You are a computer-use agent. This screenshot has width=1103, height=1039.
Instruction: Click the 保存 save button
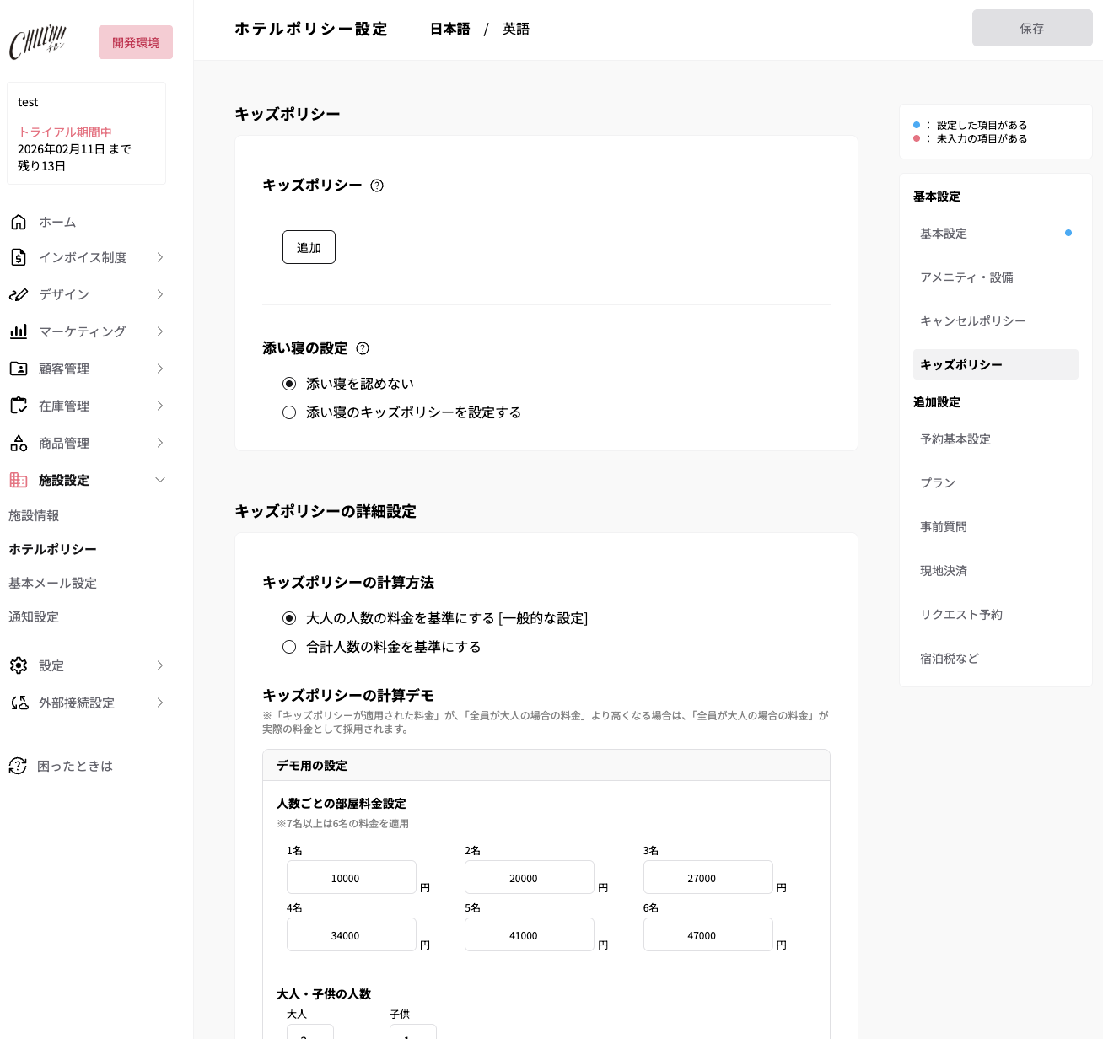click(x=1032, y=28)
